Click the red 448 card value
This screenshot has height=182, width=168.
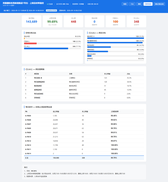click(73, 21)
